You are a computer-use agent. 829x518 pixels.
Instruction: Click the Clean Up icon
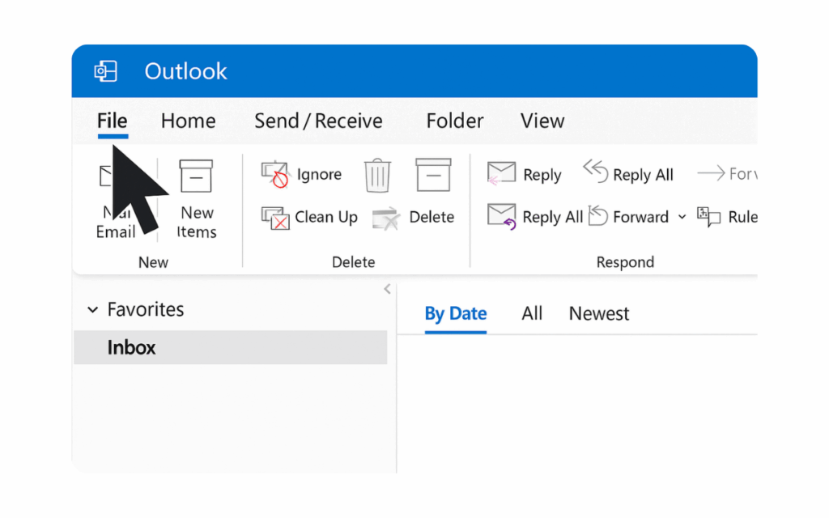coord(275,218)
